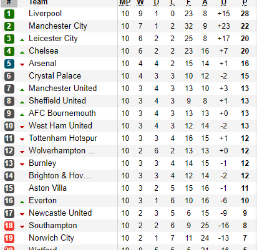Click the green up arrow beside Manchester United
The width and height of the screenshot is (257, 250).
(x=22, y=90)
